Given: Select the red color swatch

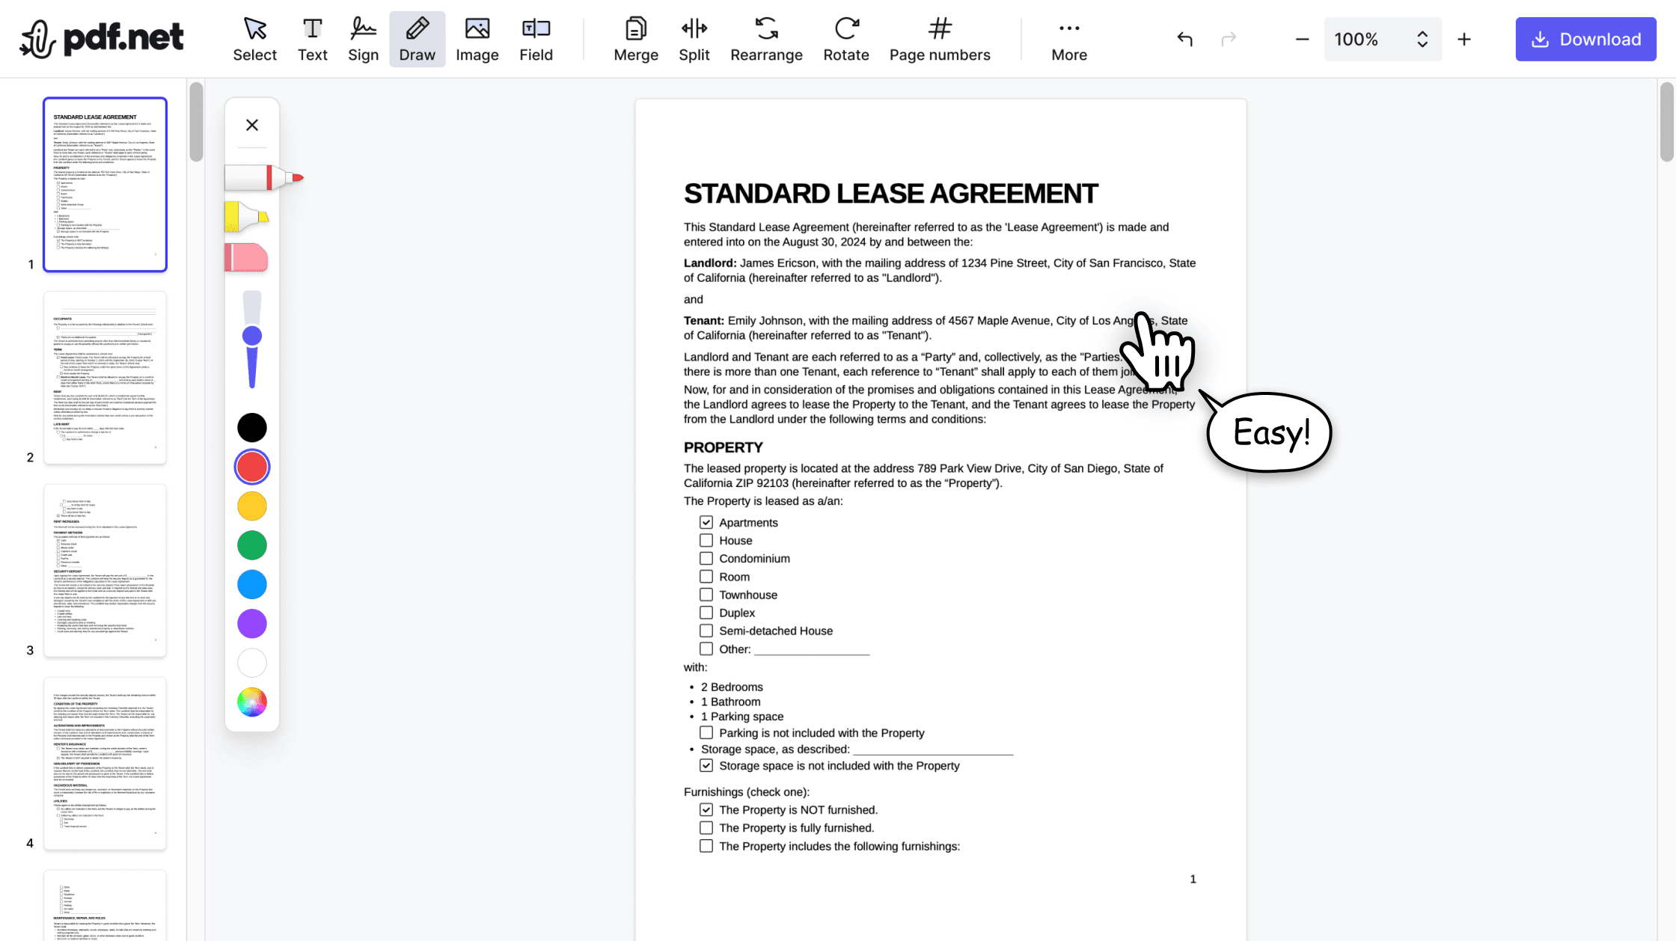Looking at the screenshot, I should (252, 467).
